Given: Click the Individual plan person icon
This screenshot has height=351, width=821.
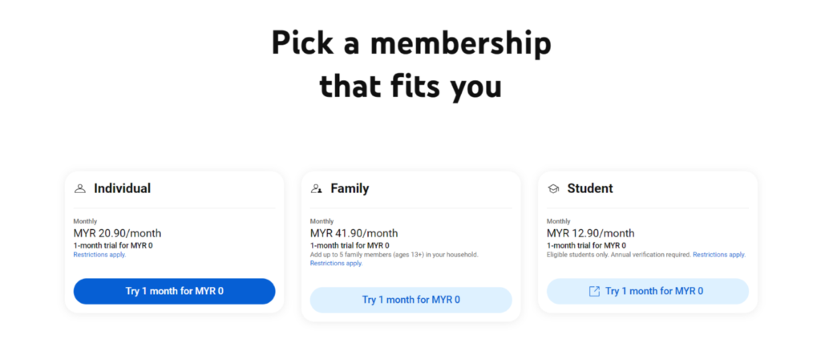Looking at the screenshot, I should 79,189.
